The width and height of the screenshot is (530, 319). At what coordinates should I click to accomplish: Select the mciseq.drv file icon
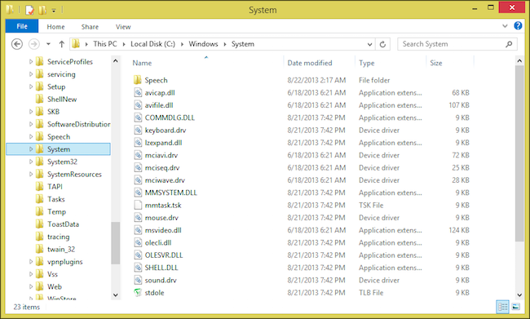138,168
